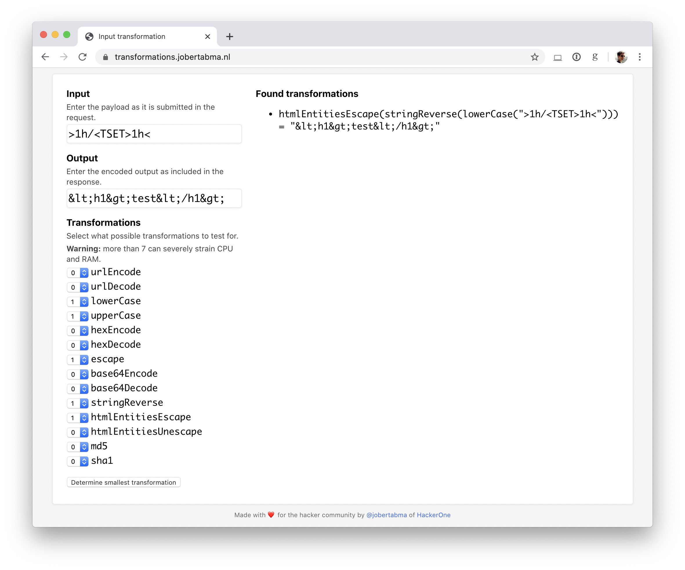Open a new browser tab

pyautogui.click(x=230, y=37)
